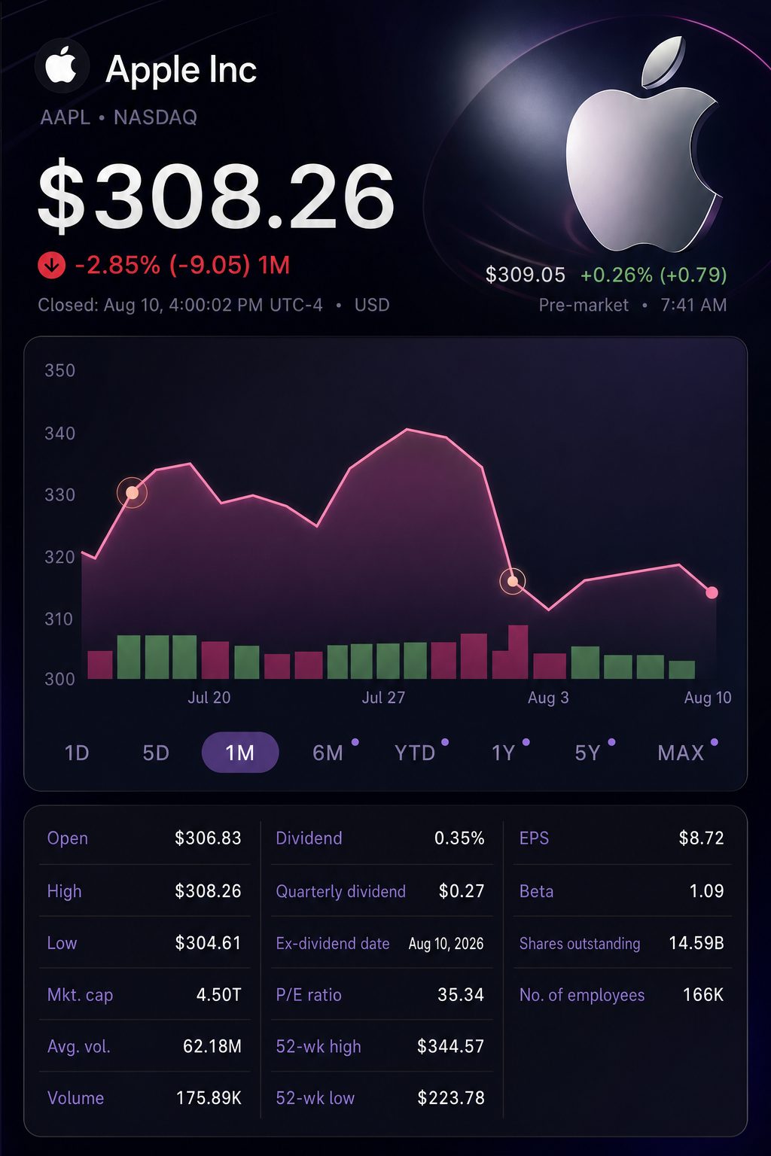Image resolution: width=771 pixels, height=1156 pixels.
Task: Click the pre-market price $309.05
Action: coord(526,275)
